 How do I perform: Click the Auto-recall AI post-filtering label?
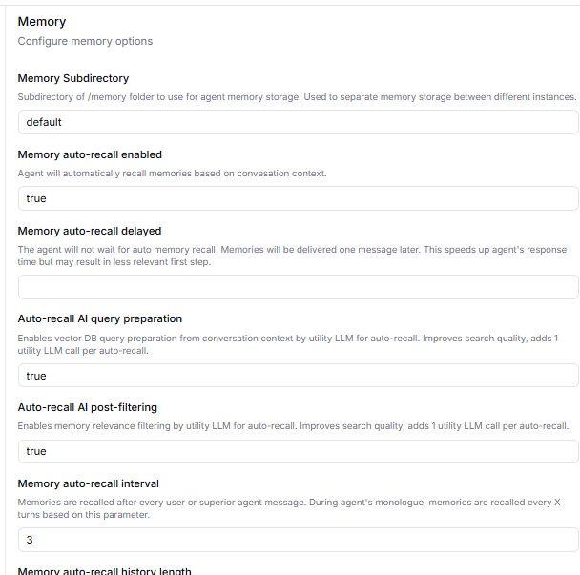(x=88, y=407)
